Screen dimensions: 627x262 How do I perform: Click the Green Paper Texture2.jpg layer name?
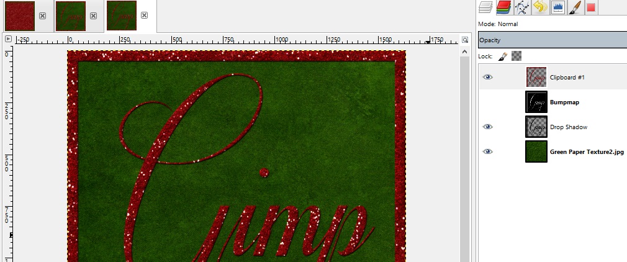(587, 151)
